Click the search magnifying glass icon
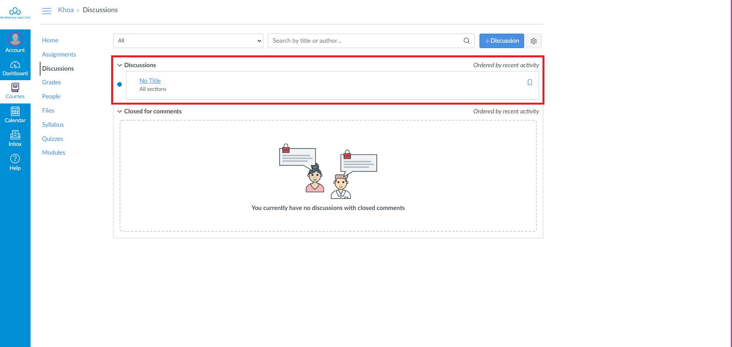This screenshot has width=732, height=347. point(466,41)
